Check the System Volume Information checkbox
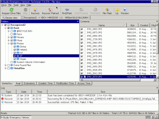159x119 pixels. tap(11, 62)
